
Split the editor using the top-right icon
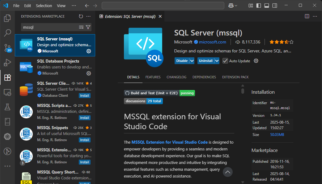(x=307, y=16)
